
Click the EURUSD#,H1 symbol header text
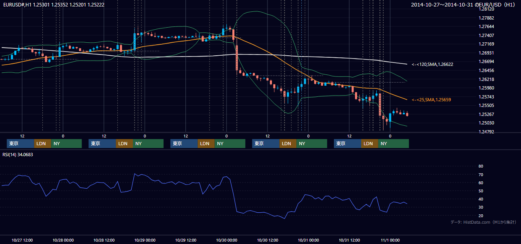click(54, 4)
